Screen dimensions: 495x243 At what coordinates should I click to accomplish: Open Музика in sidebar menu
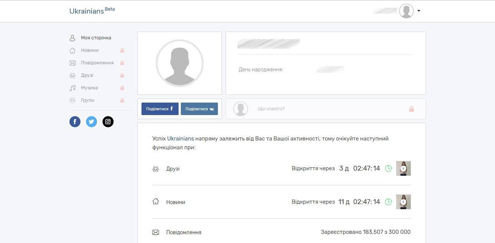coord(89,88)
